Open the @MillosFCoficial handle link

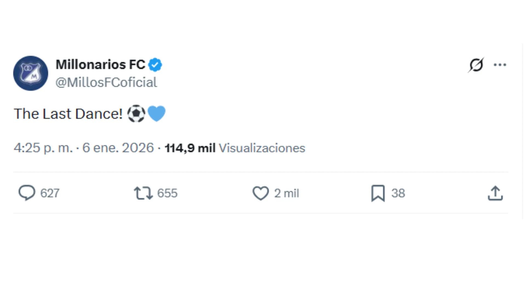click(106, 82)
